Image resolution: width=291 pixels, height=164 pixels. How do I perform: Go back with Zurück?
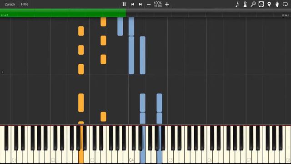click(x=10, y=4)
